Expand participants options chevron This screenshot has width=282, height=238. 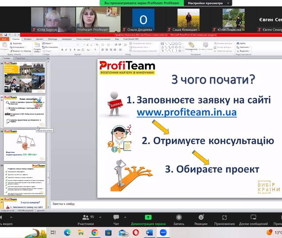(x=100, y=217)
